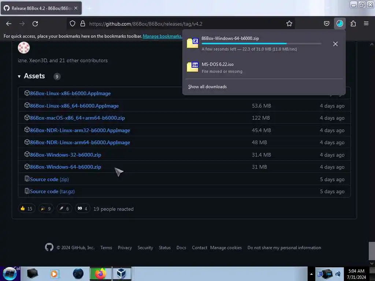Click the Firefox taskbar icon
Image resolution: width=375 pixels, height=281 pixels.
point(101,274)
